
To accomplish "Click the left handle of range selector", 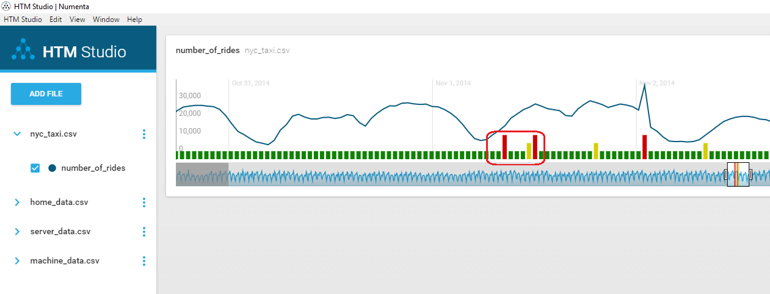I will pos(726,174).
